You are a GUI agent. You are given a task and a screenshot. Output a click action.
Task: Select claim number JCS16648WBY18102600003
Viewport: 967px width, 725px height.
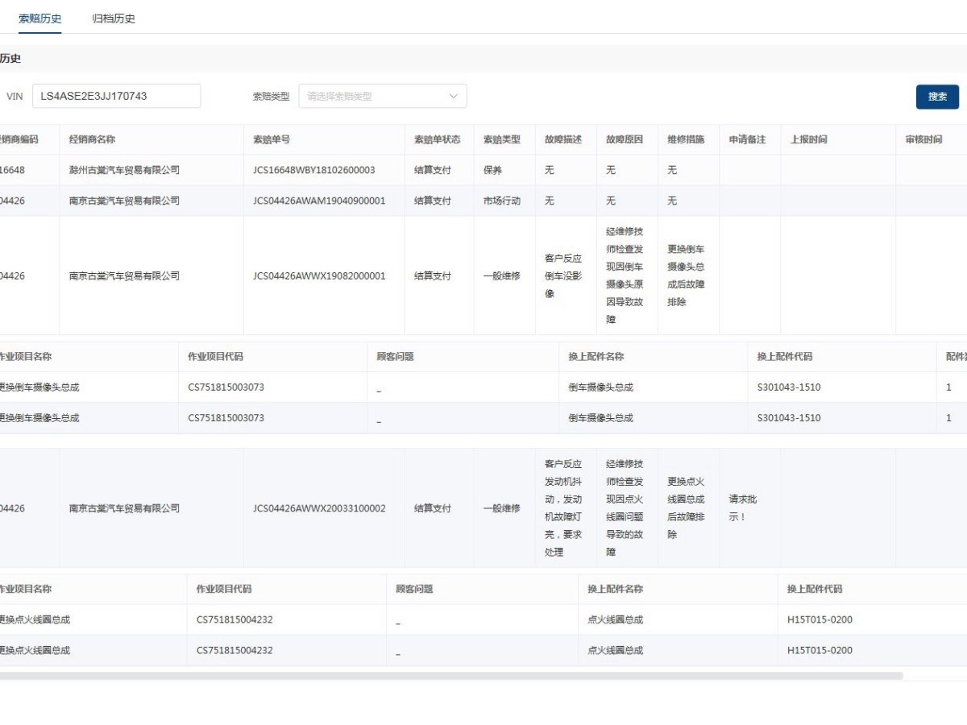[x=313, y=170]
